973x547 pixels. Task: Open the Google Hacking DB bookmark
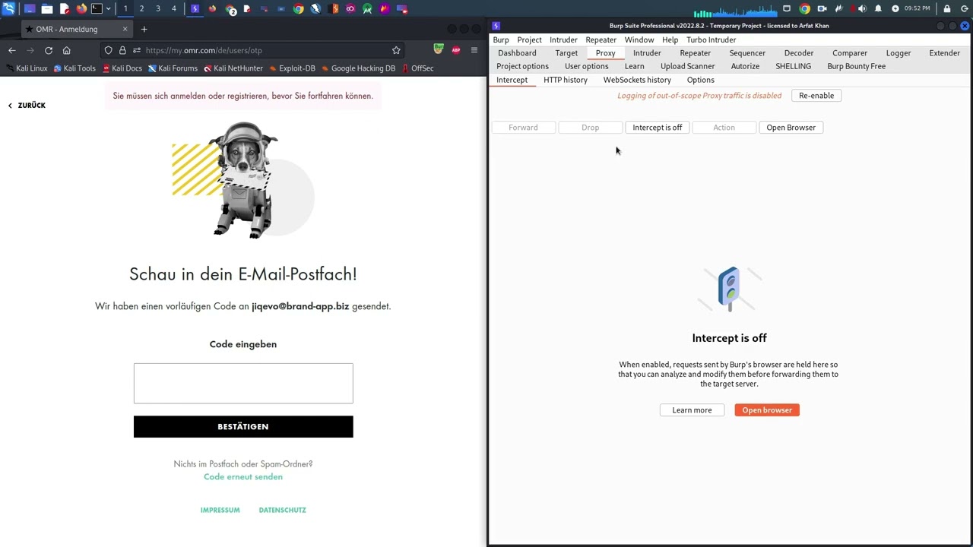tap(358, 68)
